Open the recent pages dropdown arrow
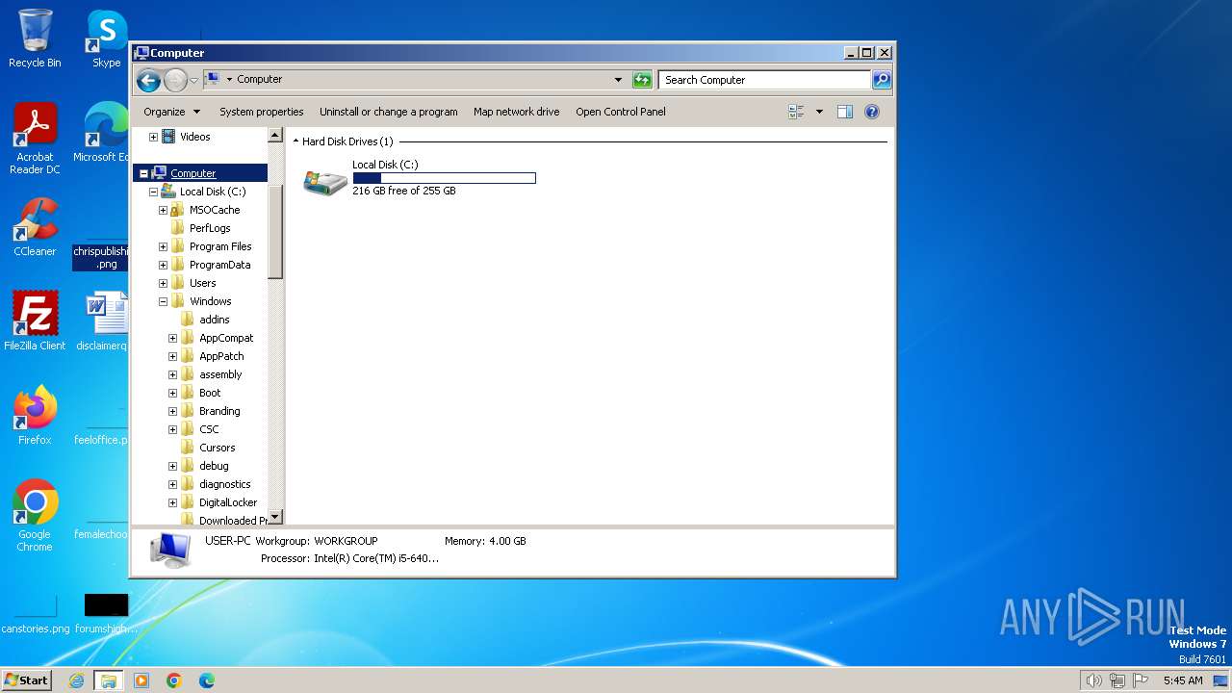 tap(194, 80)
